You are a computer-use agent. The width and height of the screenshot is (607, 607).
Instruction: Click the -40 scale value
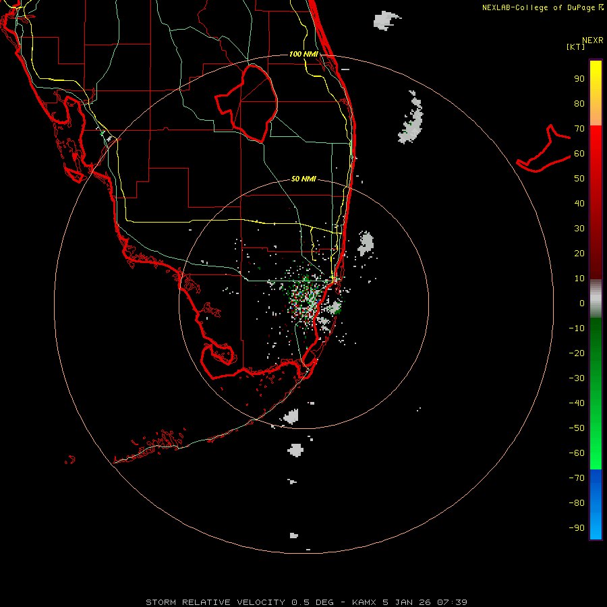tap(577, 403)
